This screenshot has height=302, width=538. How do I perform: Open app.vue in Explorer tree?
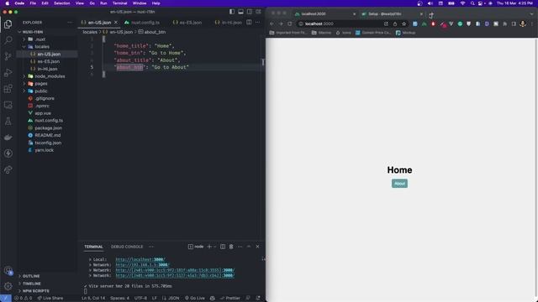point(43,113)
